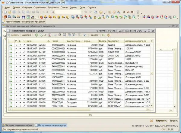Expand the search field dropdown arrow
Image resolution: width=181 pixels, height=133 pixels.
pos(82,12)
